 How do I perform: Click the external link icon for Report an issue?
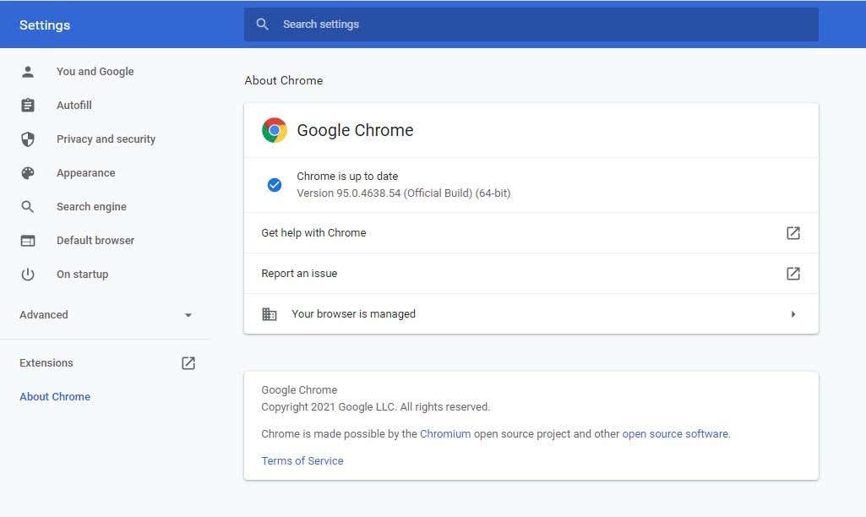793,274
